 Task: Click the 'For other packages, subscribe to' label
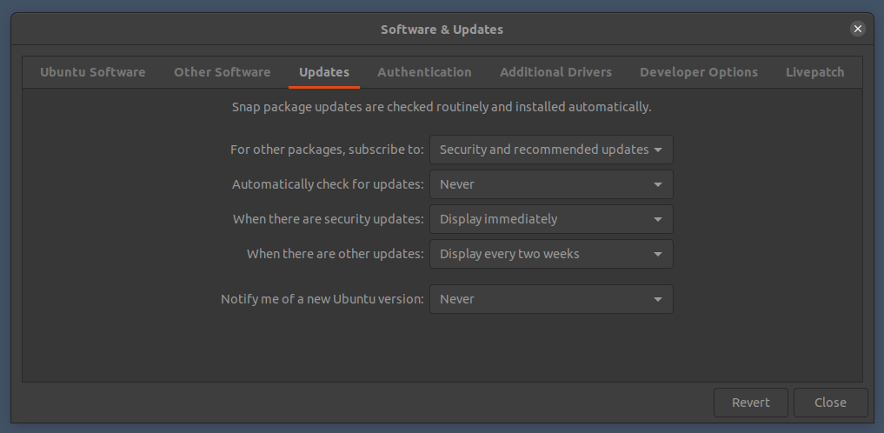coord(327,150)
